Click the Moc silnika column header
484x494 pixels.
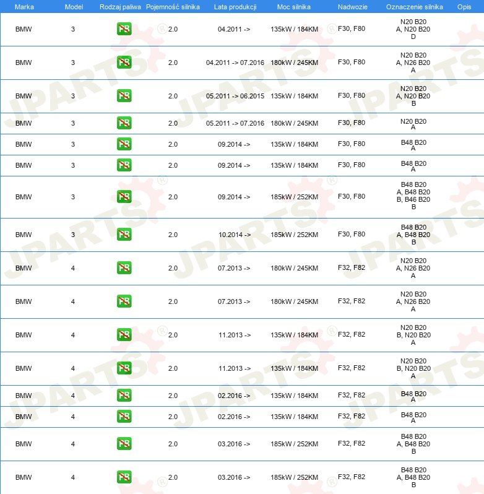click(x=294, y=7)
